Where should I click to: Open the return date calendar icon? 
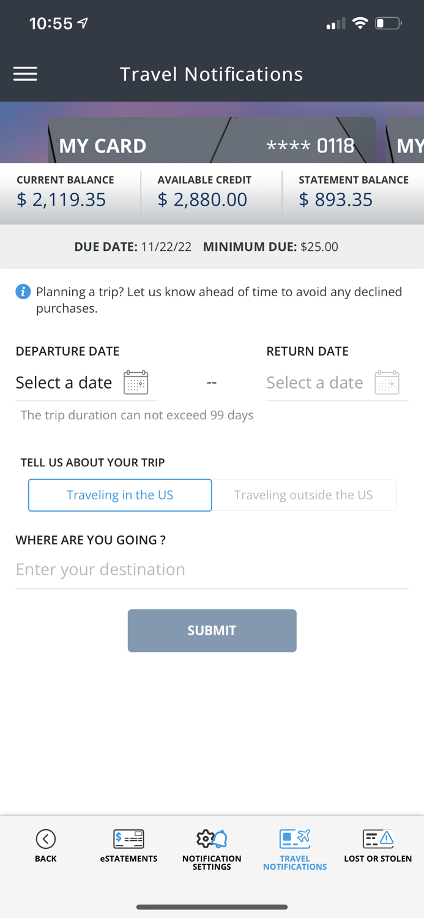point(387,382)
